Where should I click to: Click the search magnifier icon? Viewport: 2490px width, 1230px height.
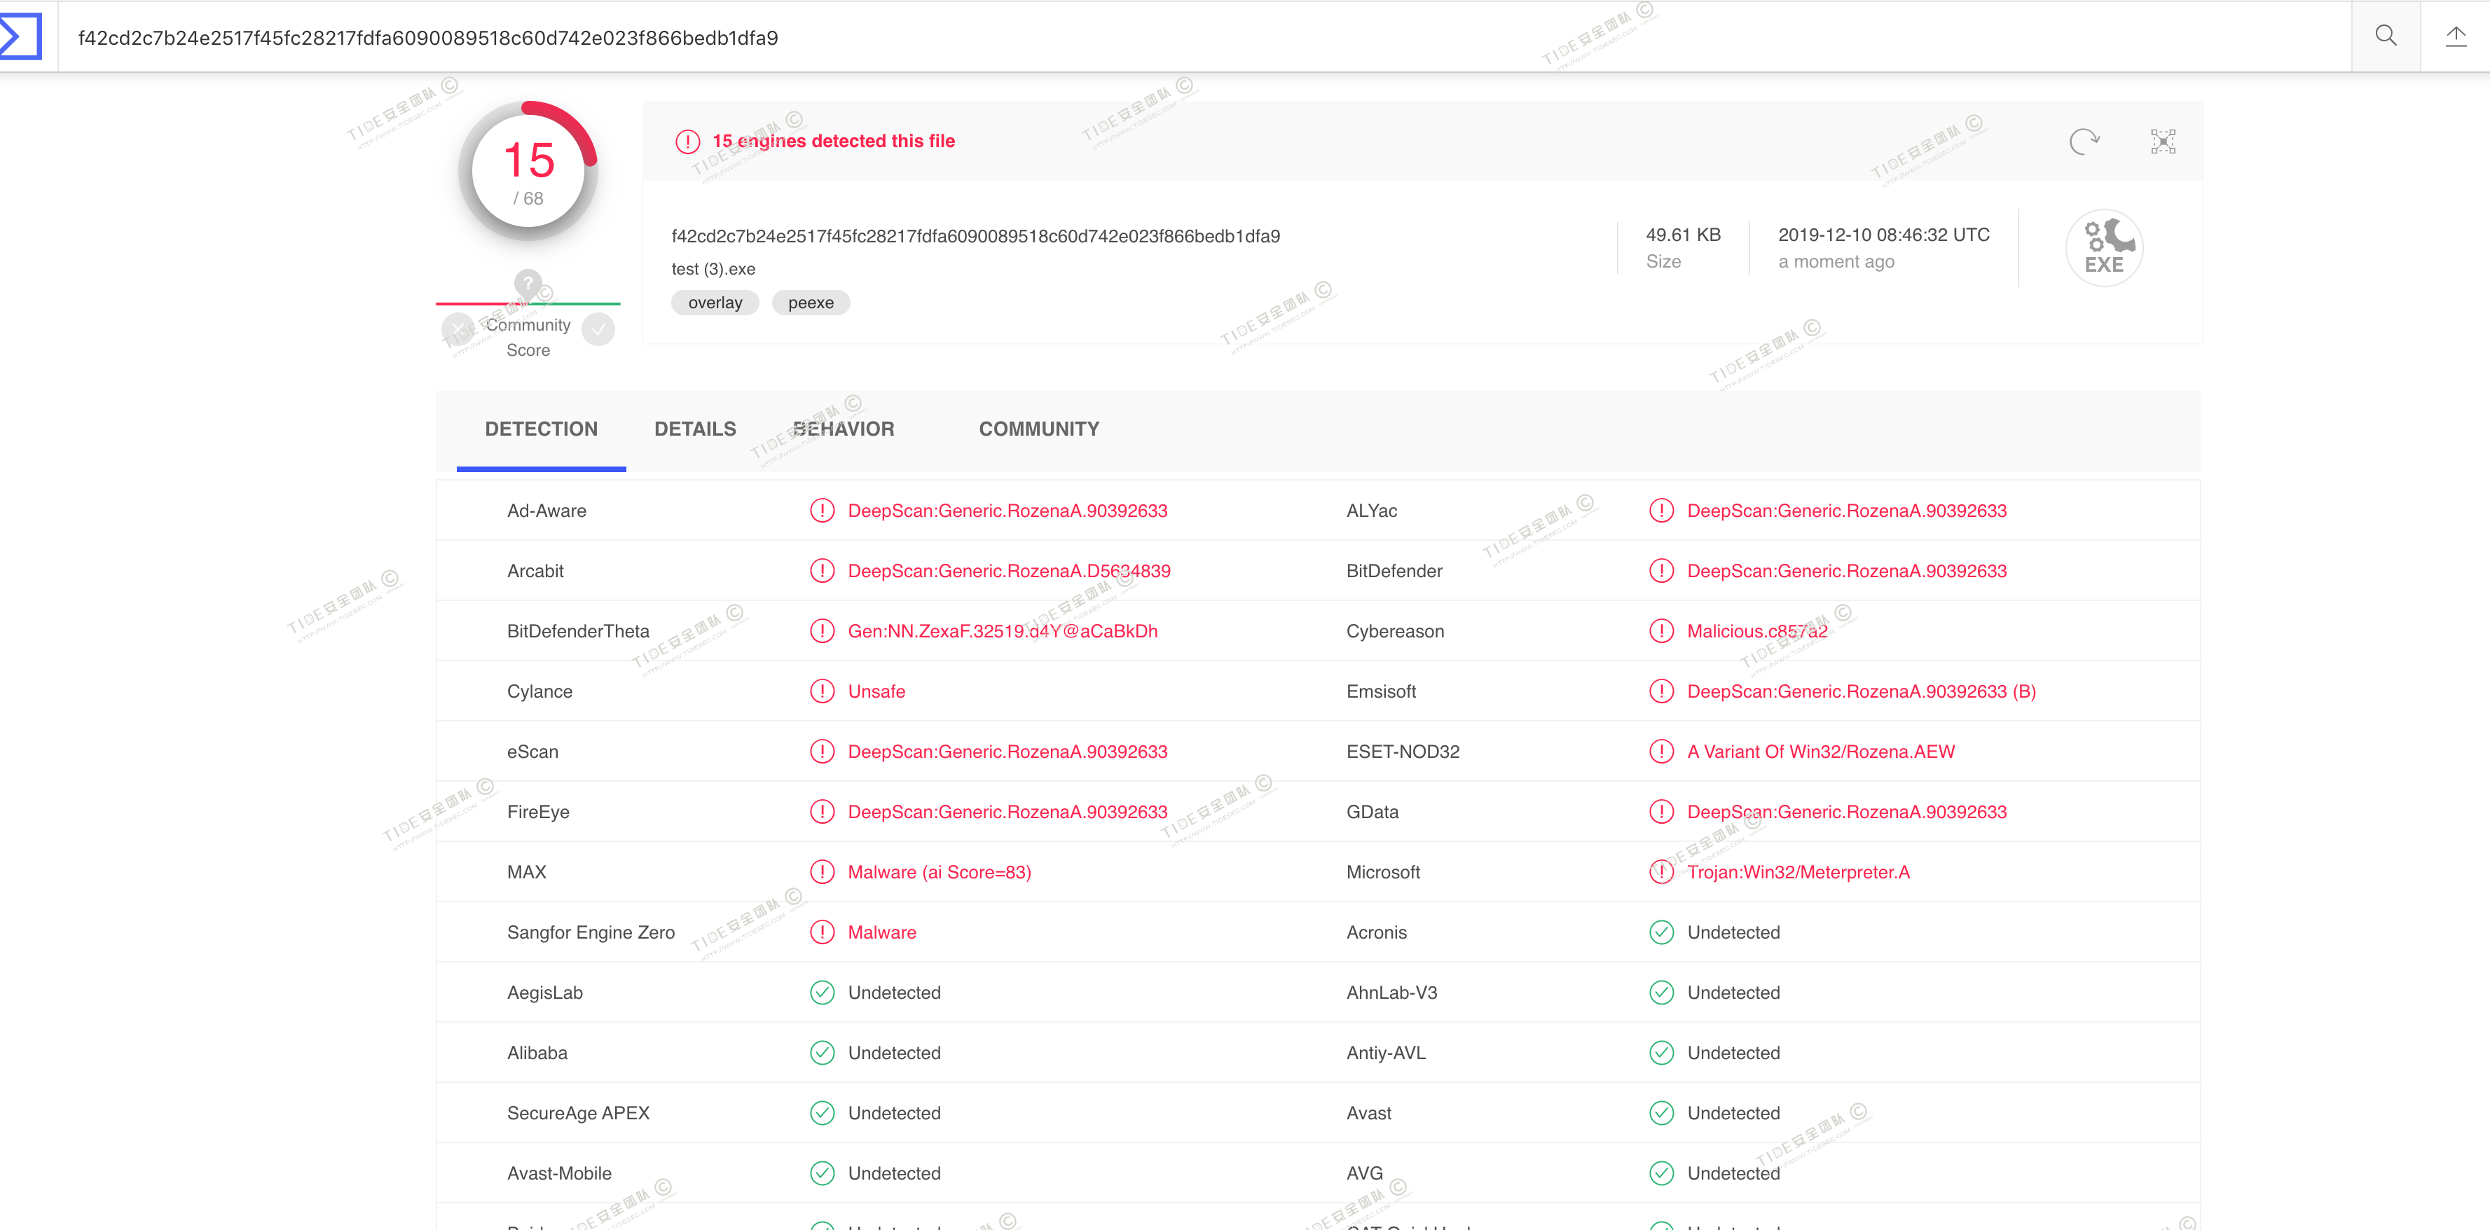pos(2385,36)
